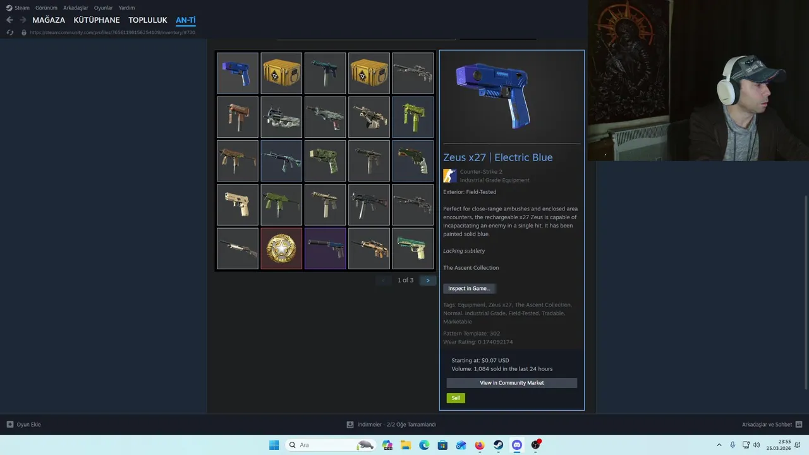Click the Counter-Strike 2 game icon
The width and height of the screenshot is (809, 455).
point(450,176)
